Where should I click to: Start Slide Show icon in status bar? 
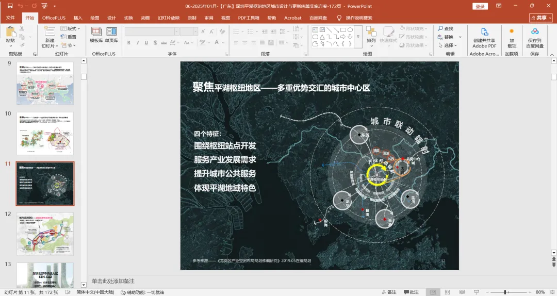pos(477,292)
